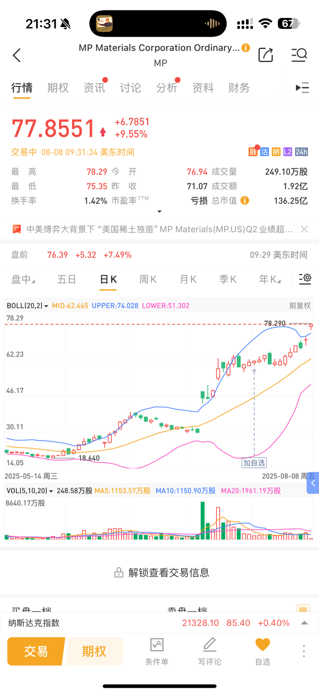The height and width of the screenshot is (694, 319).
Task: Tap the 盘前 pre-market price 76.39
Action: 57,255
